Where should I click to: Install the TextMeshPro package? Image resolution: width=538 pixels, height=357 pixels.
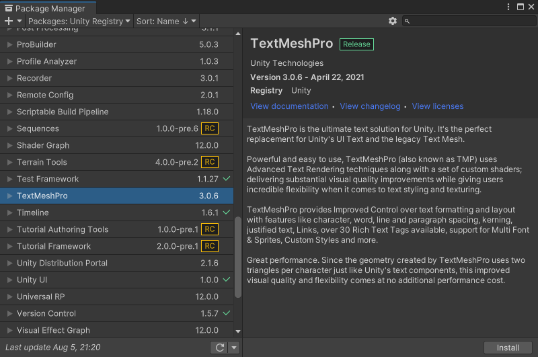(x=508, y=348)
